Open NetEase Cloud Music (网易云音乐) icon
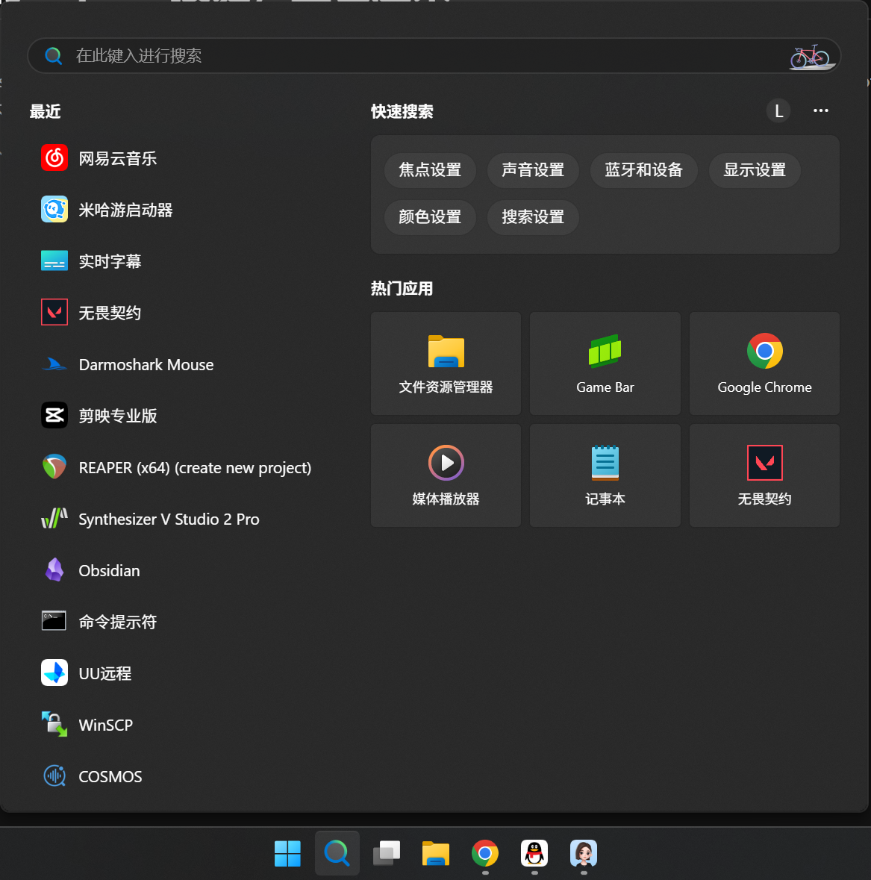This screenshot has height=880, width=871. (x=54, y=157)
